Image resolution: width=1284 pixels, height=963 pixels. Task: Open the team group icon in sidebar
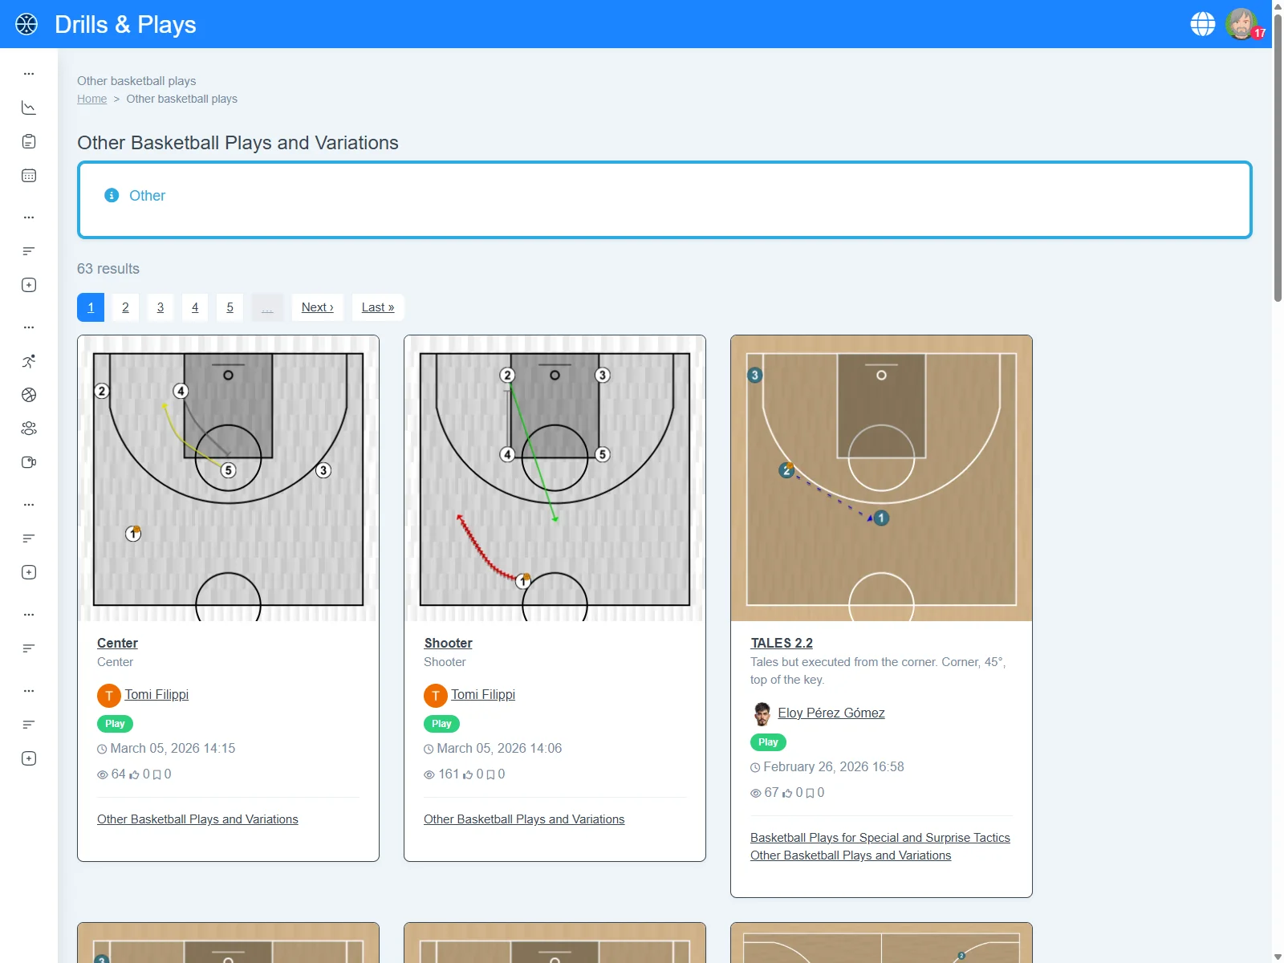click(x=29, y=429)
